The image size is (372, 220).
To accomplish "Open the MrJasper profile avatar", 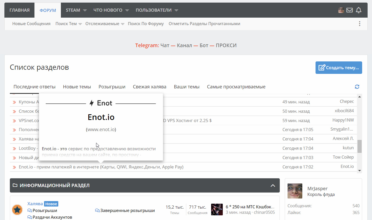I will (295, 191).
